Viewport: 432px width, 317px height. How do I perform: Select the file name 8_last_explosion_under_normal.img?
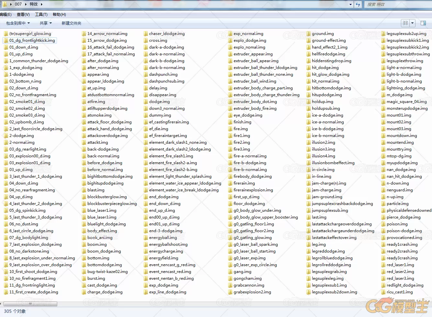click(42, 258)
